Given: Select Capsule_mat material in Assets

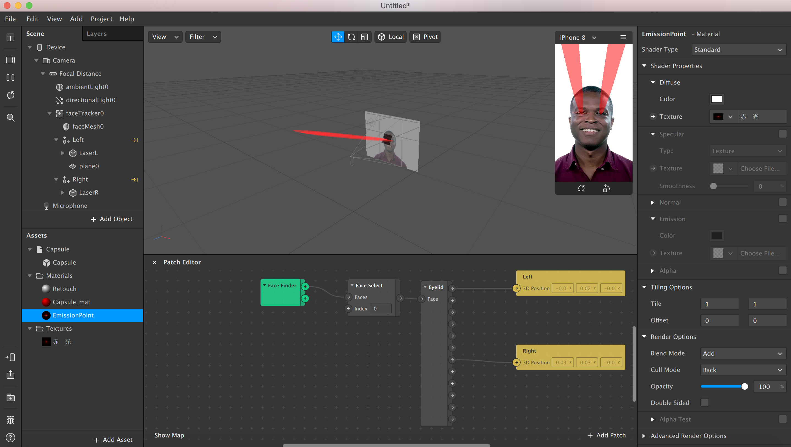Looking at the screenshot, I should click(82, 302).
